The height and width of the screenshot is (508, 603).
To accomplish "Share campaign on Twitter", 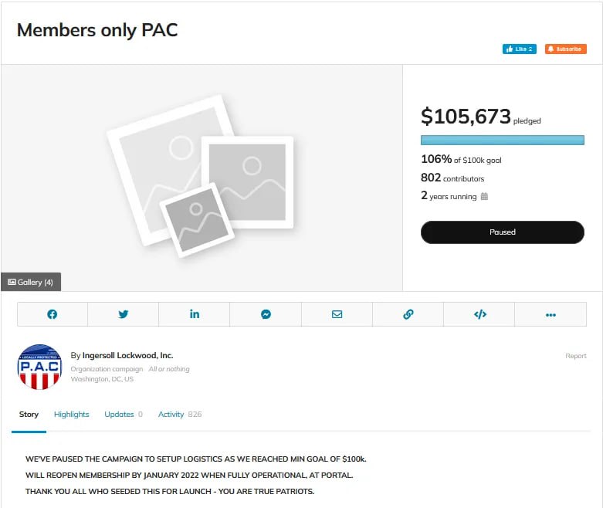I will 124,314.
